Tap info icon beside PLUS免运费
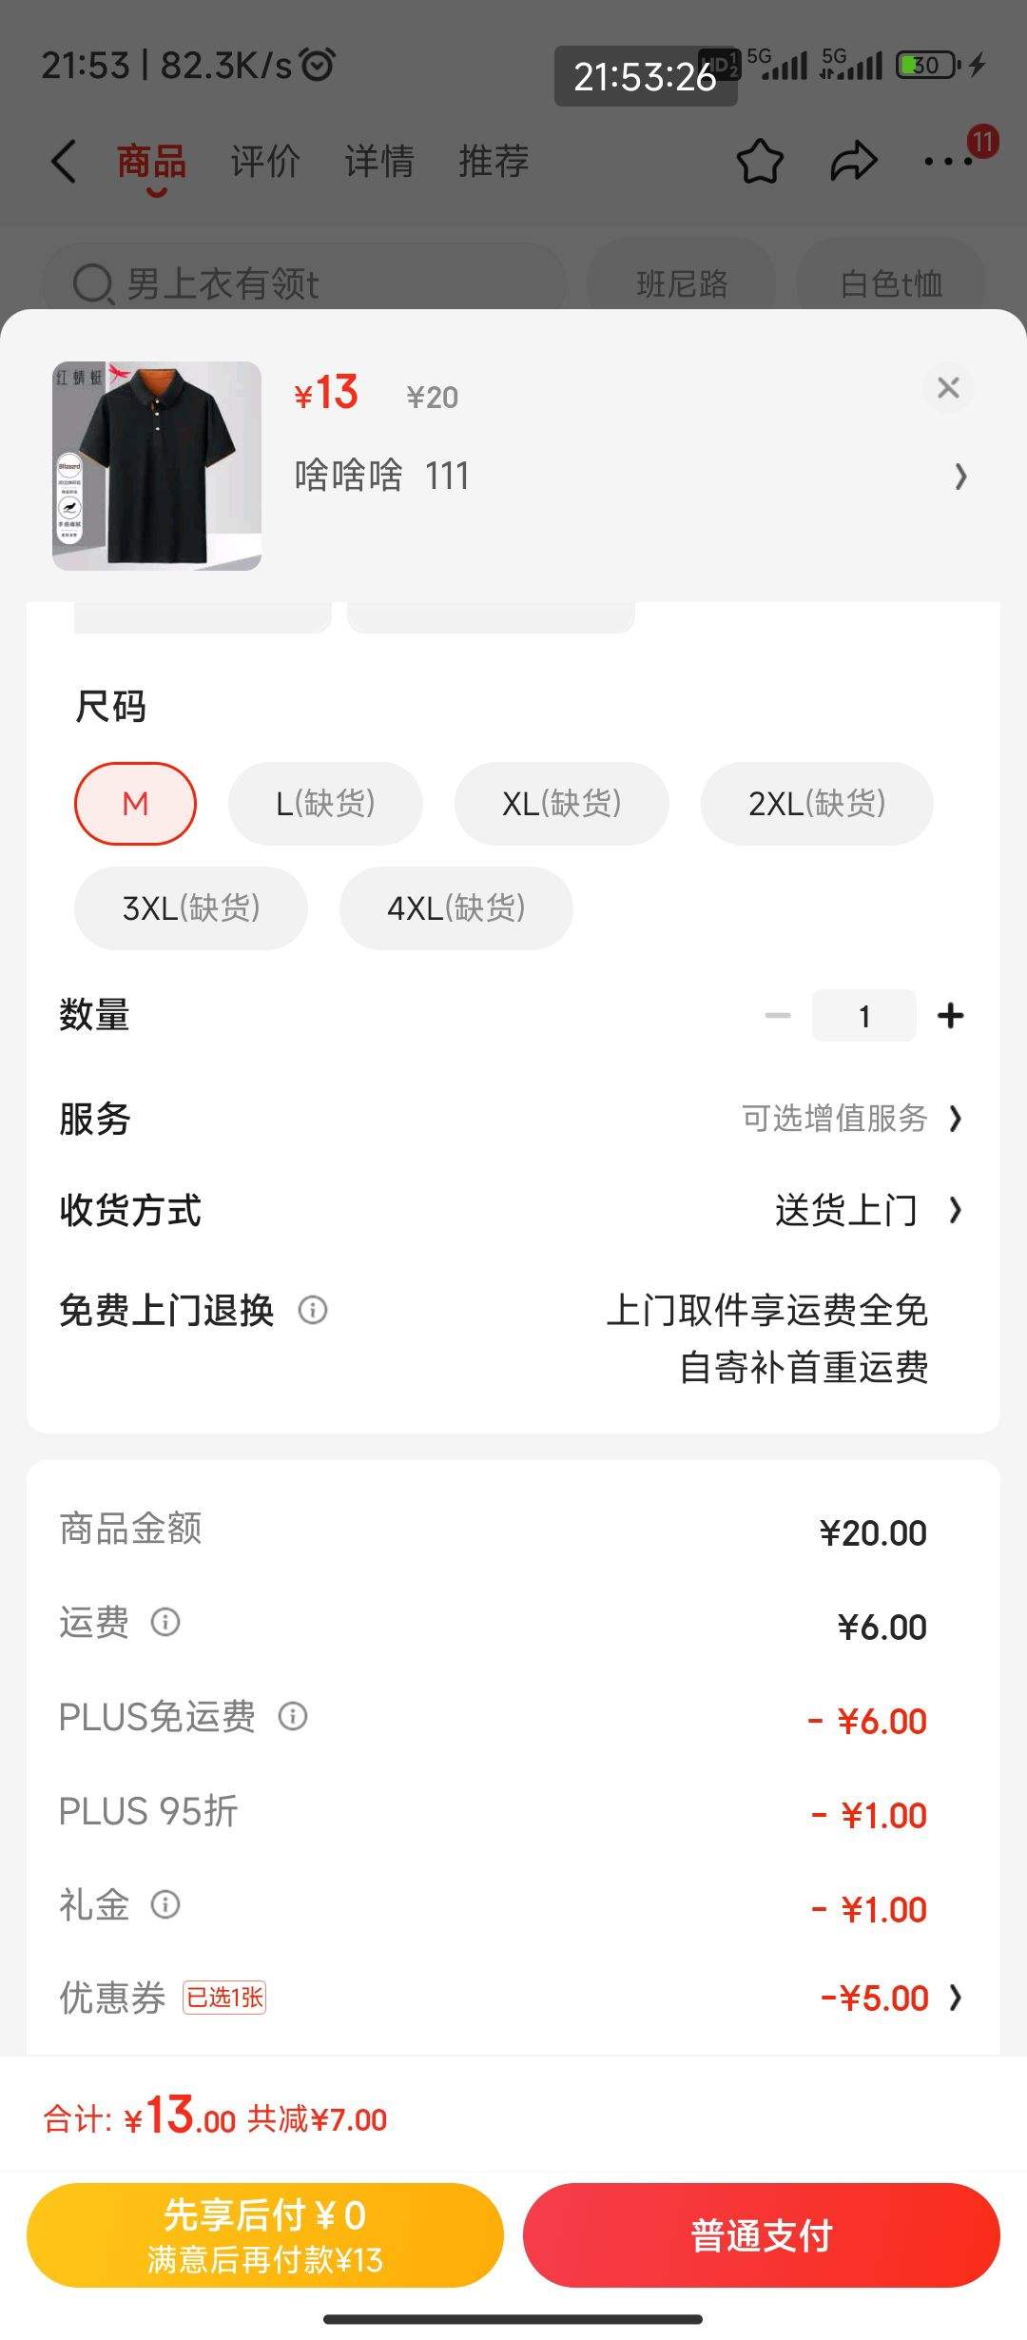1027x2340 pixels. pos(293,1716)
